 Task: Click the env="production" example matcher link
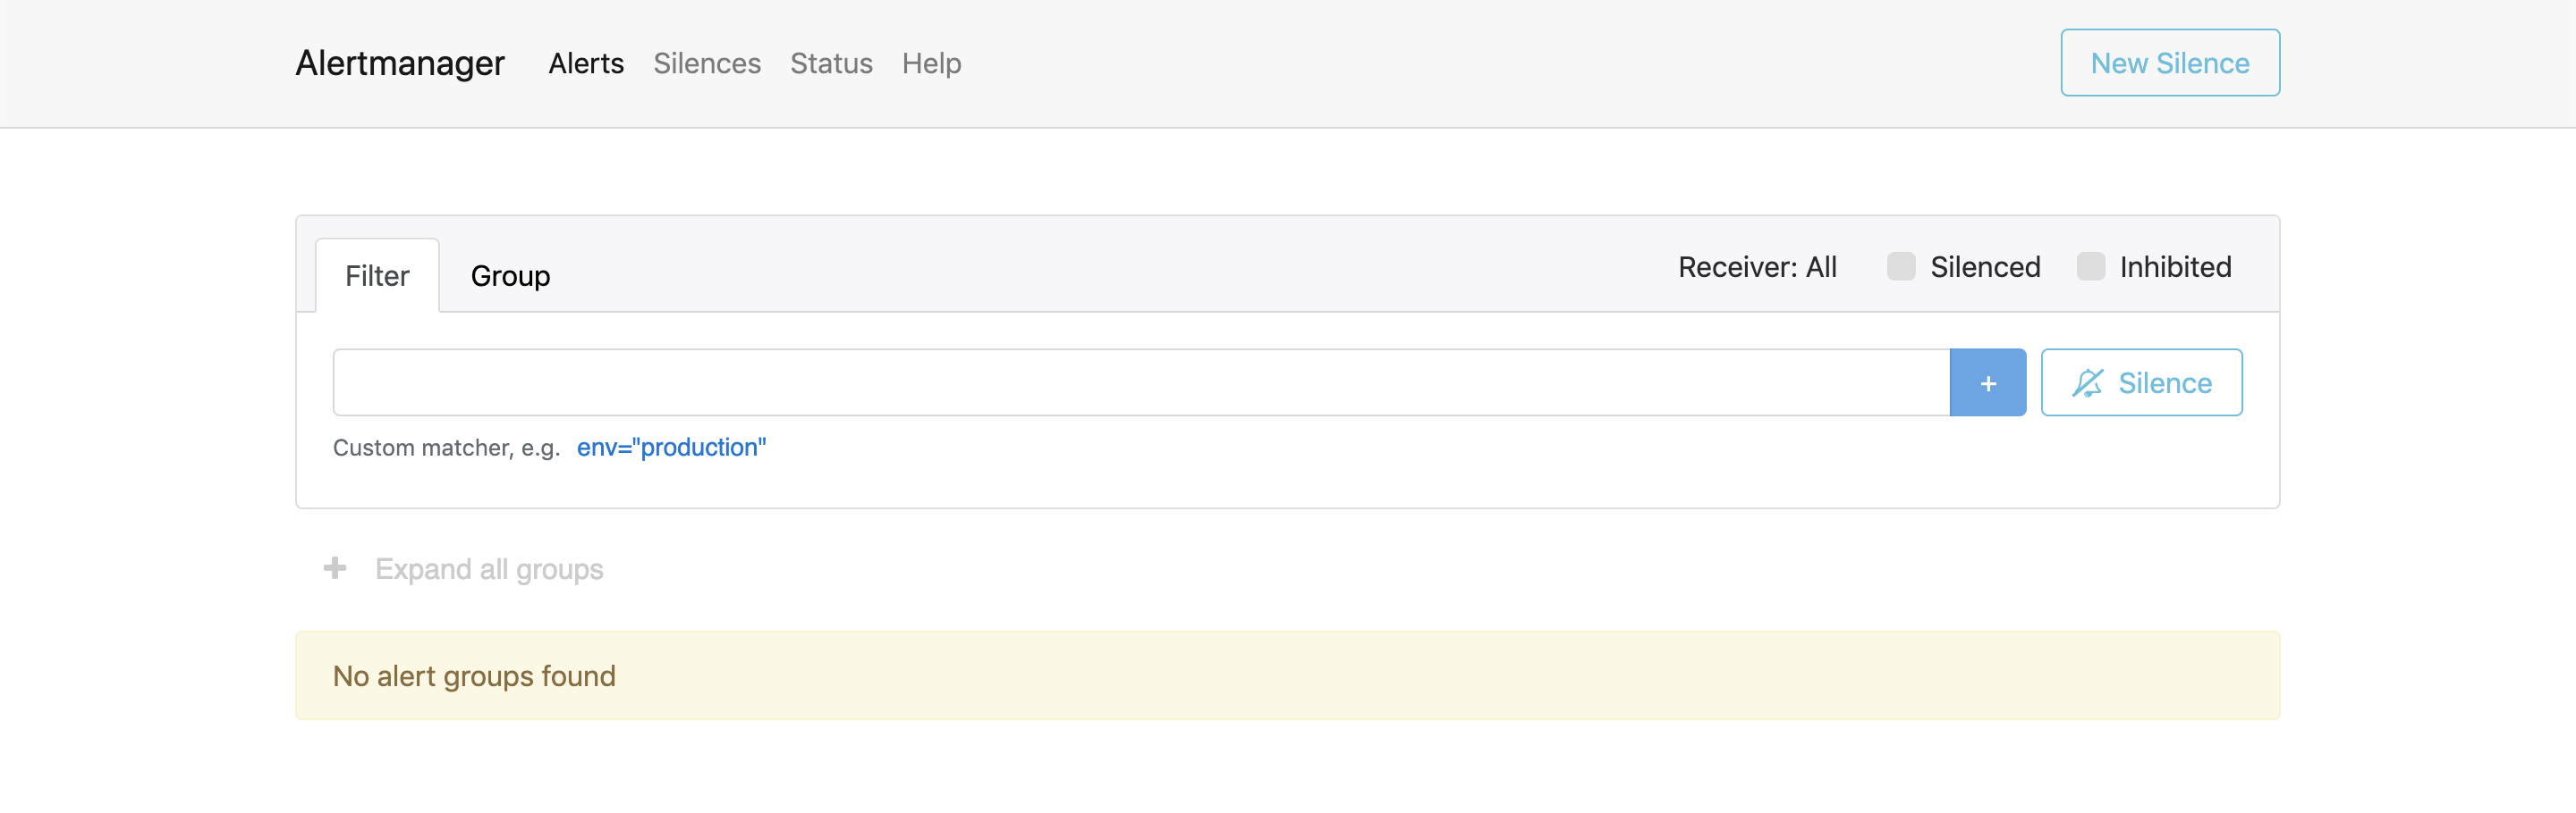[671, 448]
